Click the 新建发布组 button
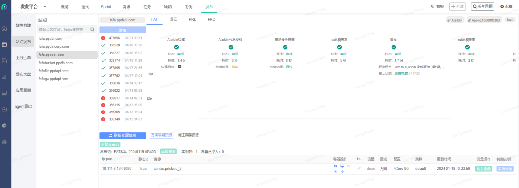The image size is (519, 188). click(x=110, y=144)
